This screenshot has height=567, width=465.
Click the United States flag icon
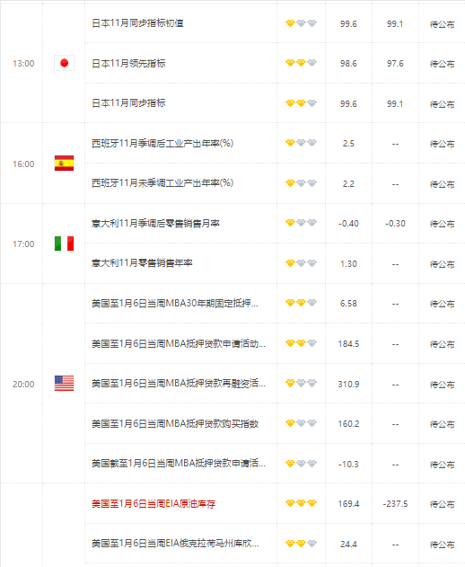click(64, 384)
